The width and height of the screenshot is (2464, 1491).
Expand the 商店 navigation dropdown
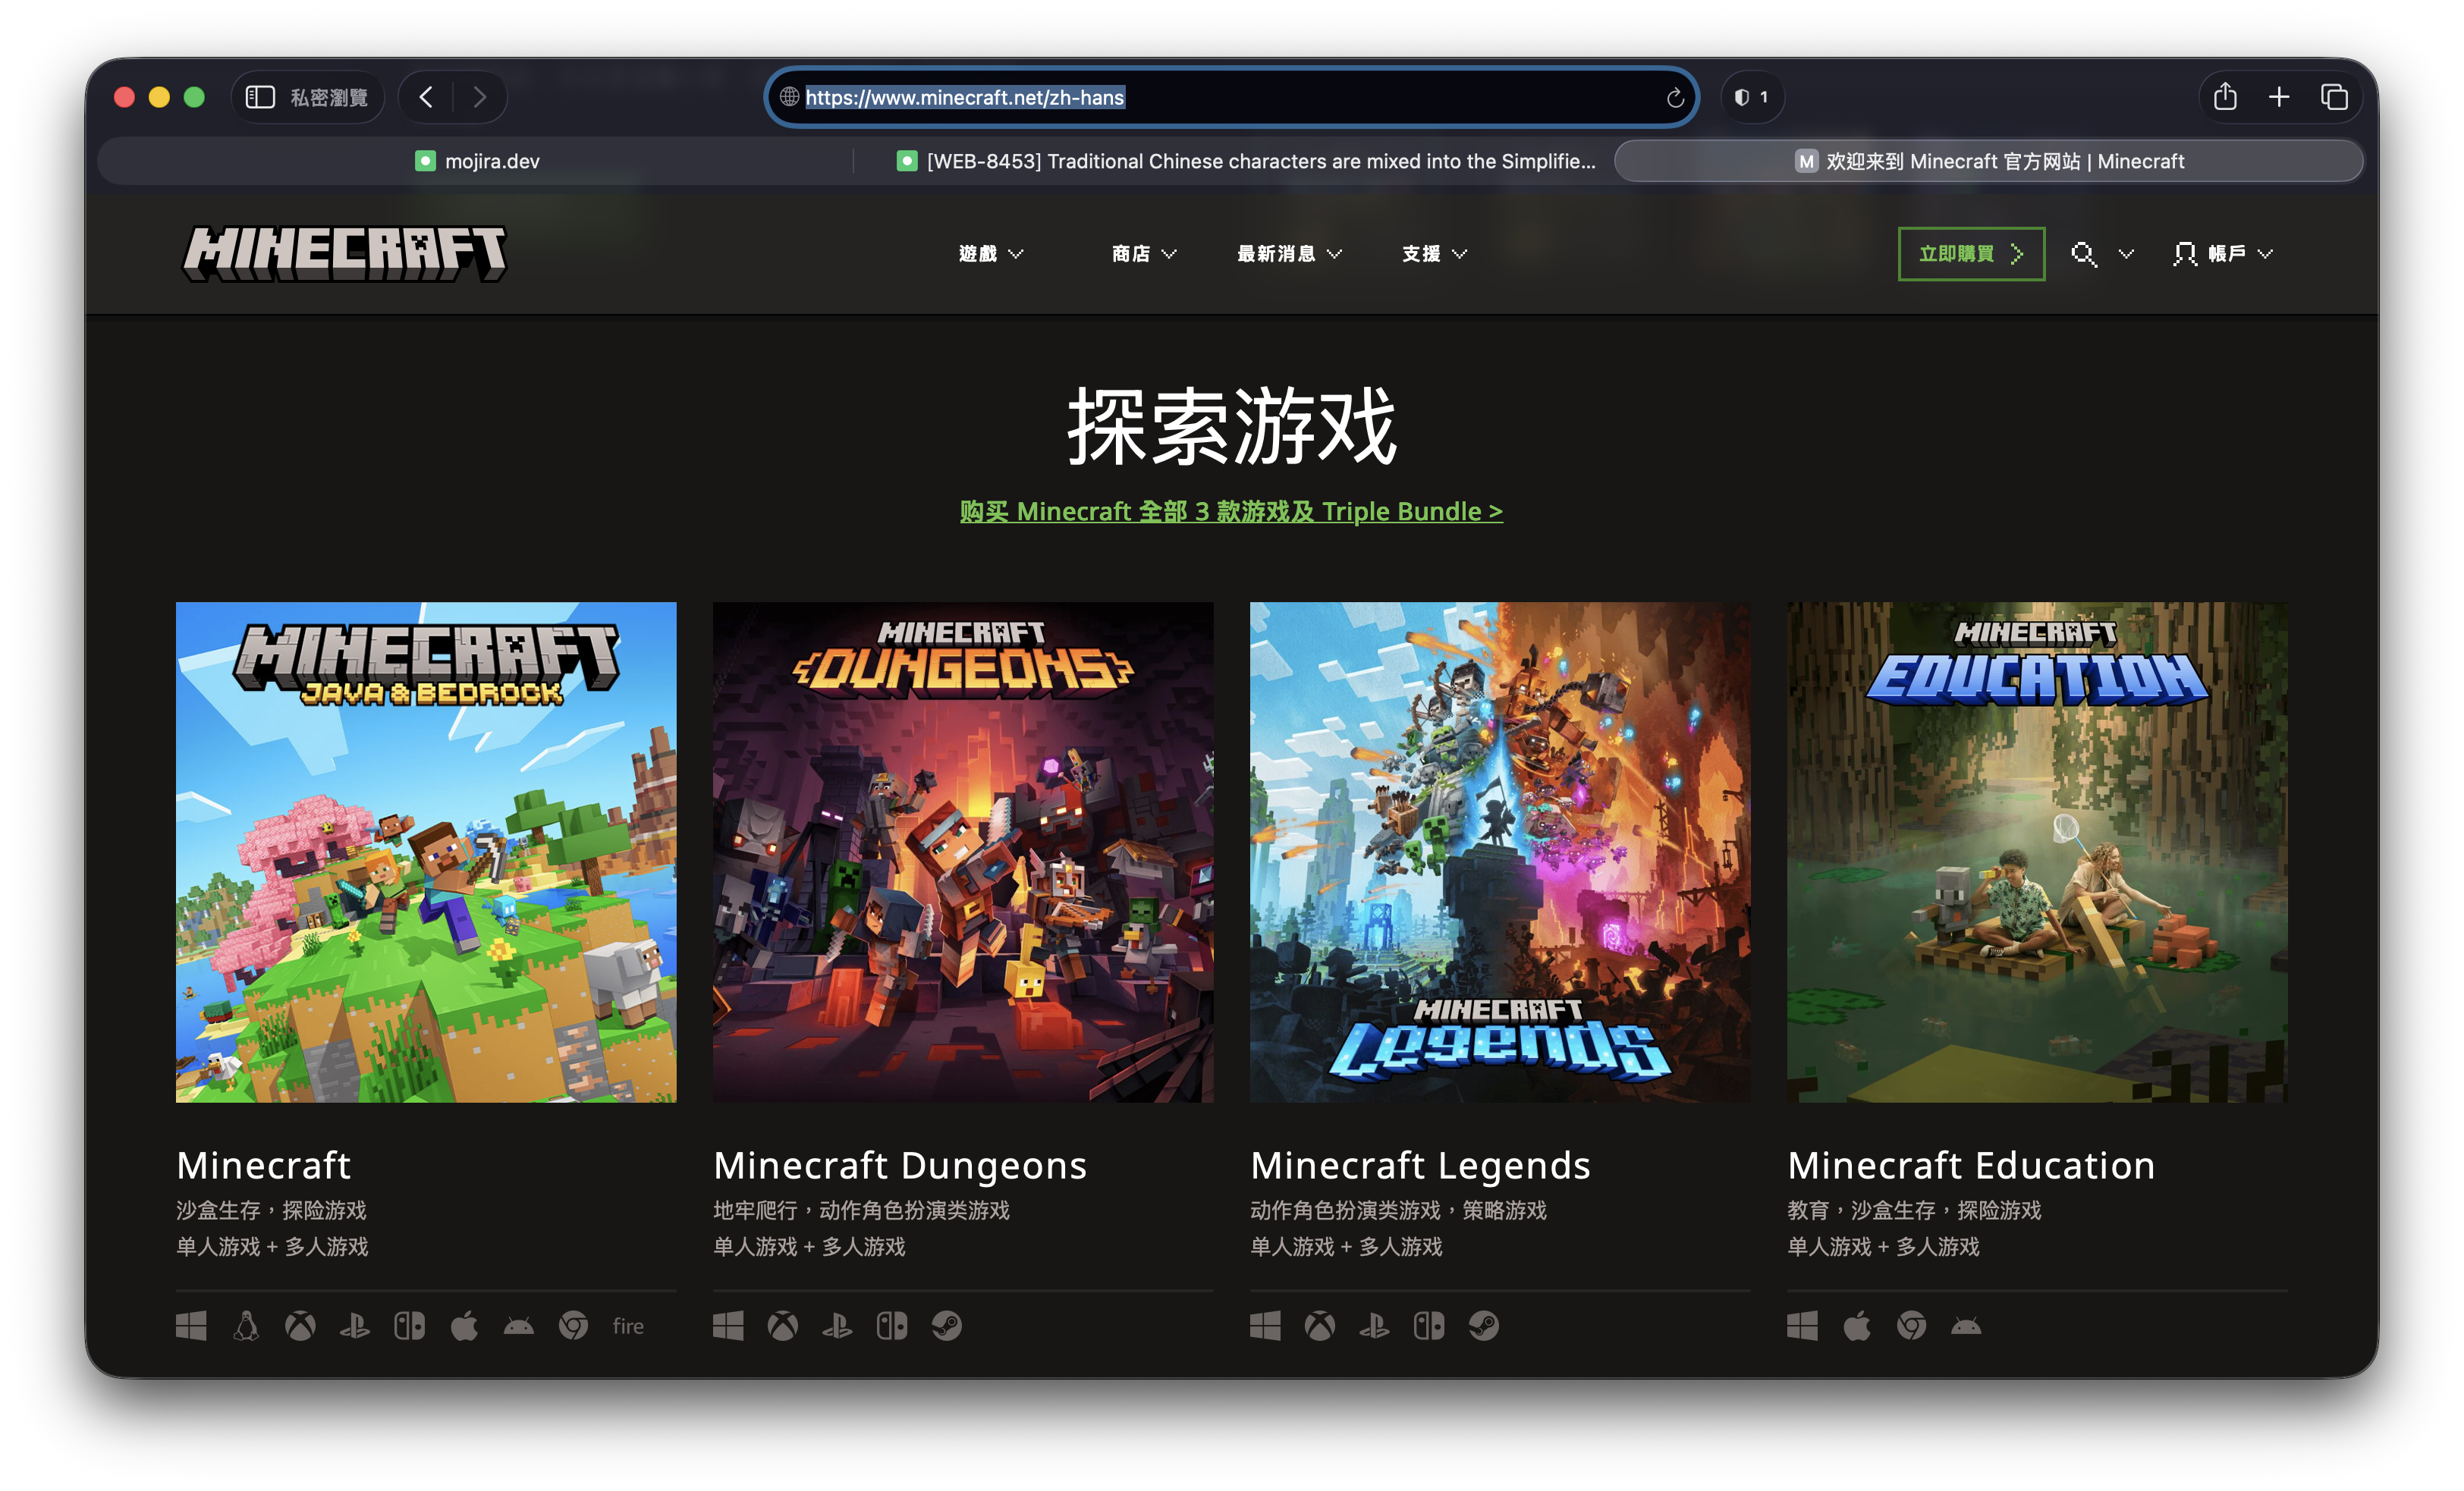pyautogui.click(x=1143, y=254)
